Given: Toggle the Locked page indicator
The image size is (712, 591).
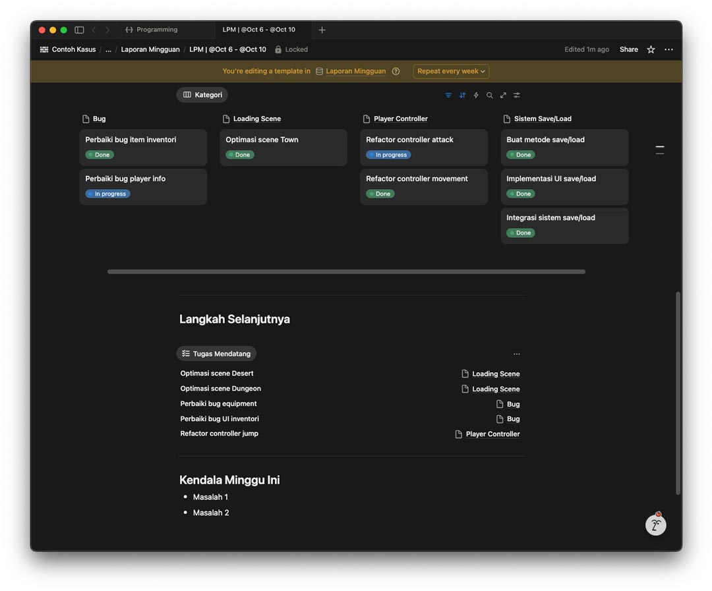Looking at the screenshot, I should pos(291,49).
